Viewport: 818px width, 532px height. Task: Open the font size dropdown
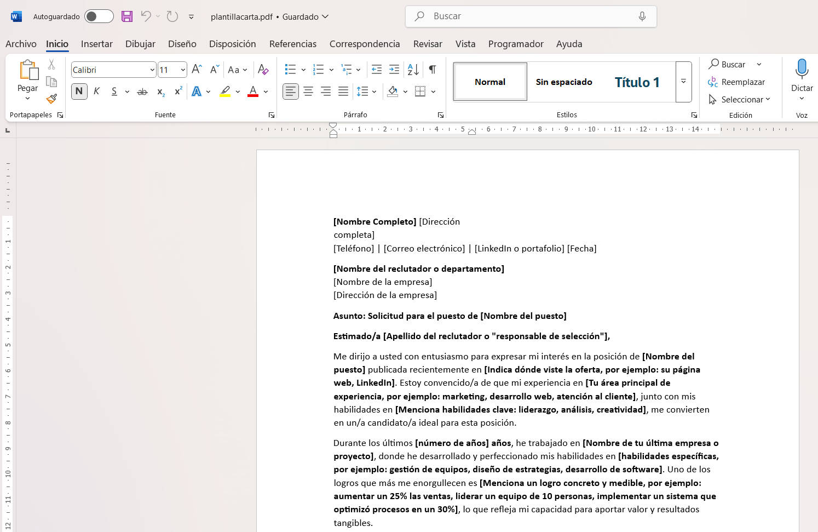[182, 70]
